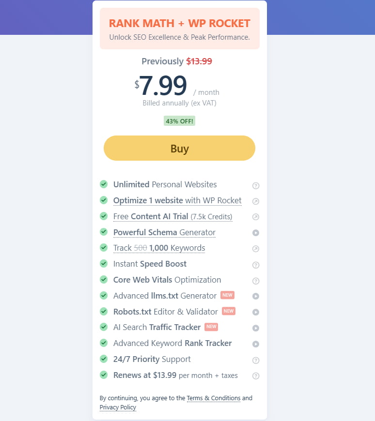Click green check icon next to Robots.txt Editor

pyautogui.click(x=104, y=312)
